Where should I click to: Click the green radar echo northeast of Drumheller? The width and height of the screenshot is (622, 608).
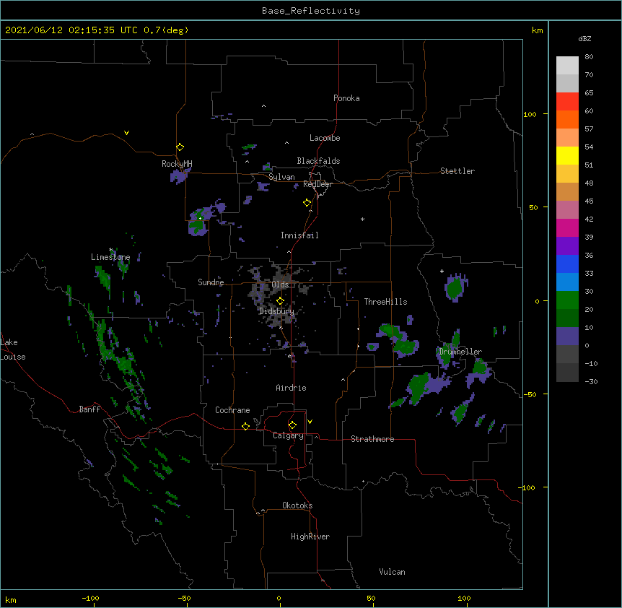click(455, 287)
